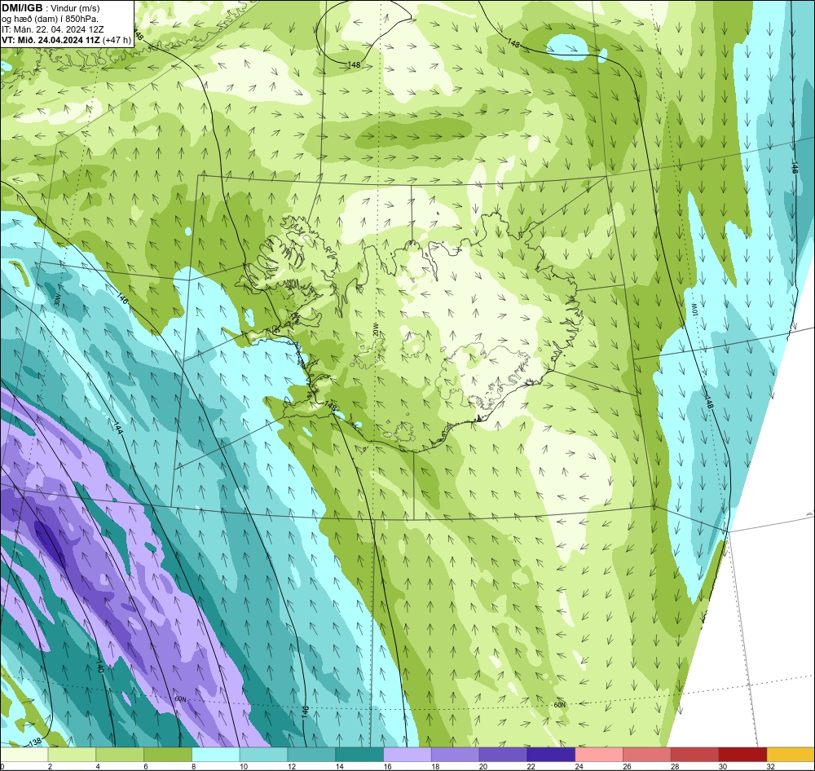
Task: Click the '60N' latitude label over green area
Action: coord(559,704)
